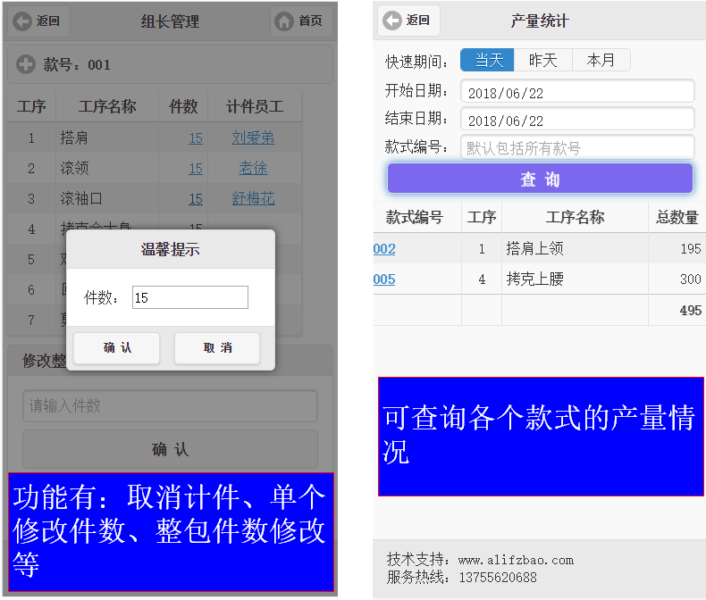706x600 pixels.
Task: Click employee link 舒梅花
Action: coord(253,199)
